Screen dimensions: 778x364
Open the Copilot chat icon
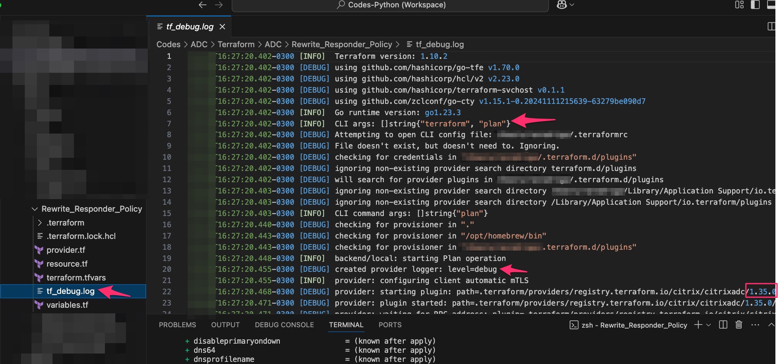click(562, 5)
